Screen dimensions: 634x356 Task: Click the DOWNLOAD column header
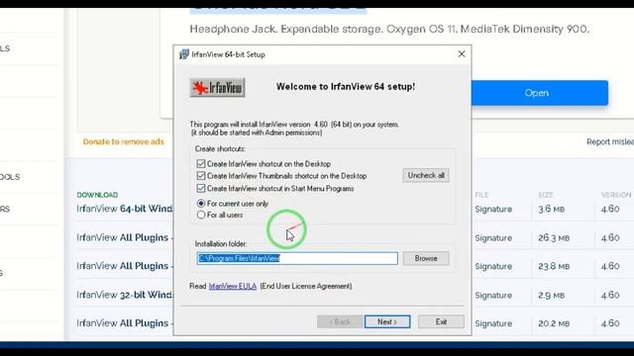[97, 195]
